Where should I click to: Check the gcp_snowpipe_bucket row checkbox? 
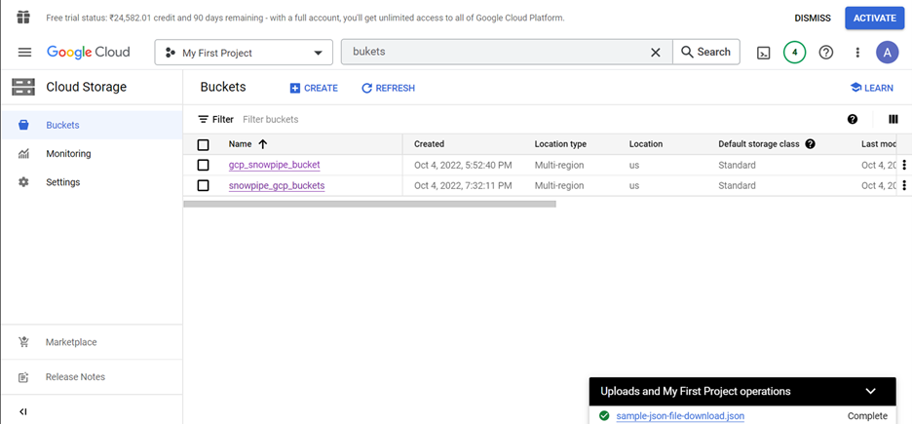(x=203, y=165)
